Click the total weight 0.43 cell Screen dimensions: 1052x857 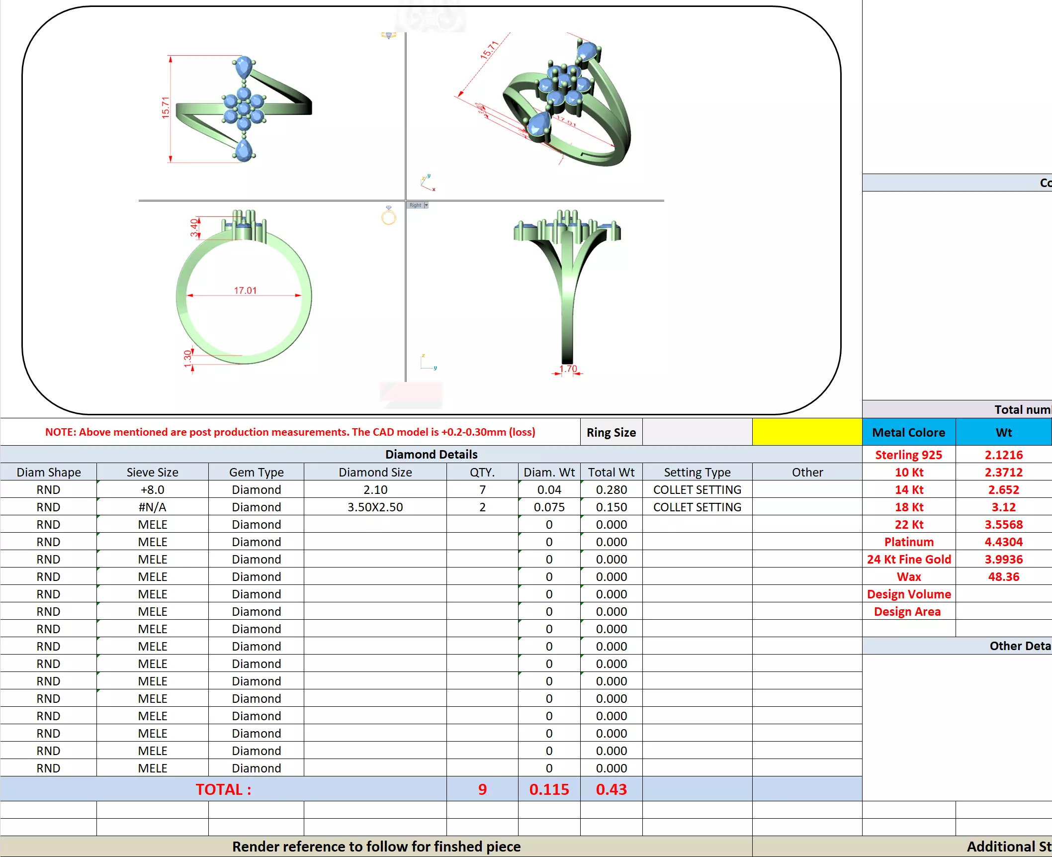[611, 789]
